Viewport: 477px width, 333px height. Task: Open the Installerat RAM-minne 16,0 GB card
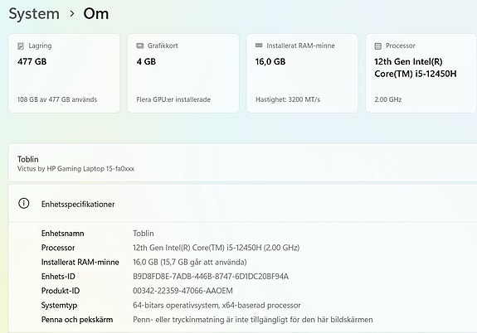pyautogui.click(x=302, y=73)
